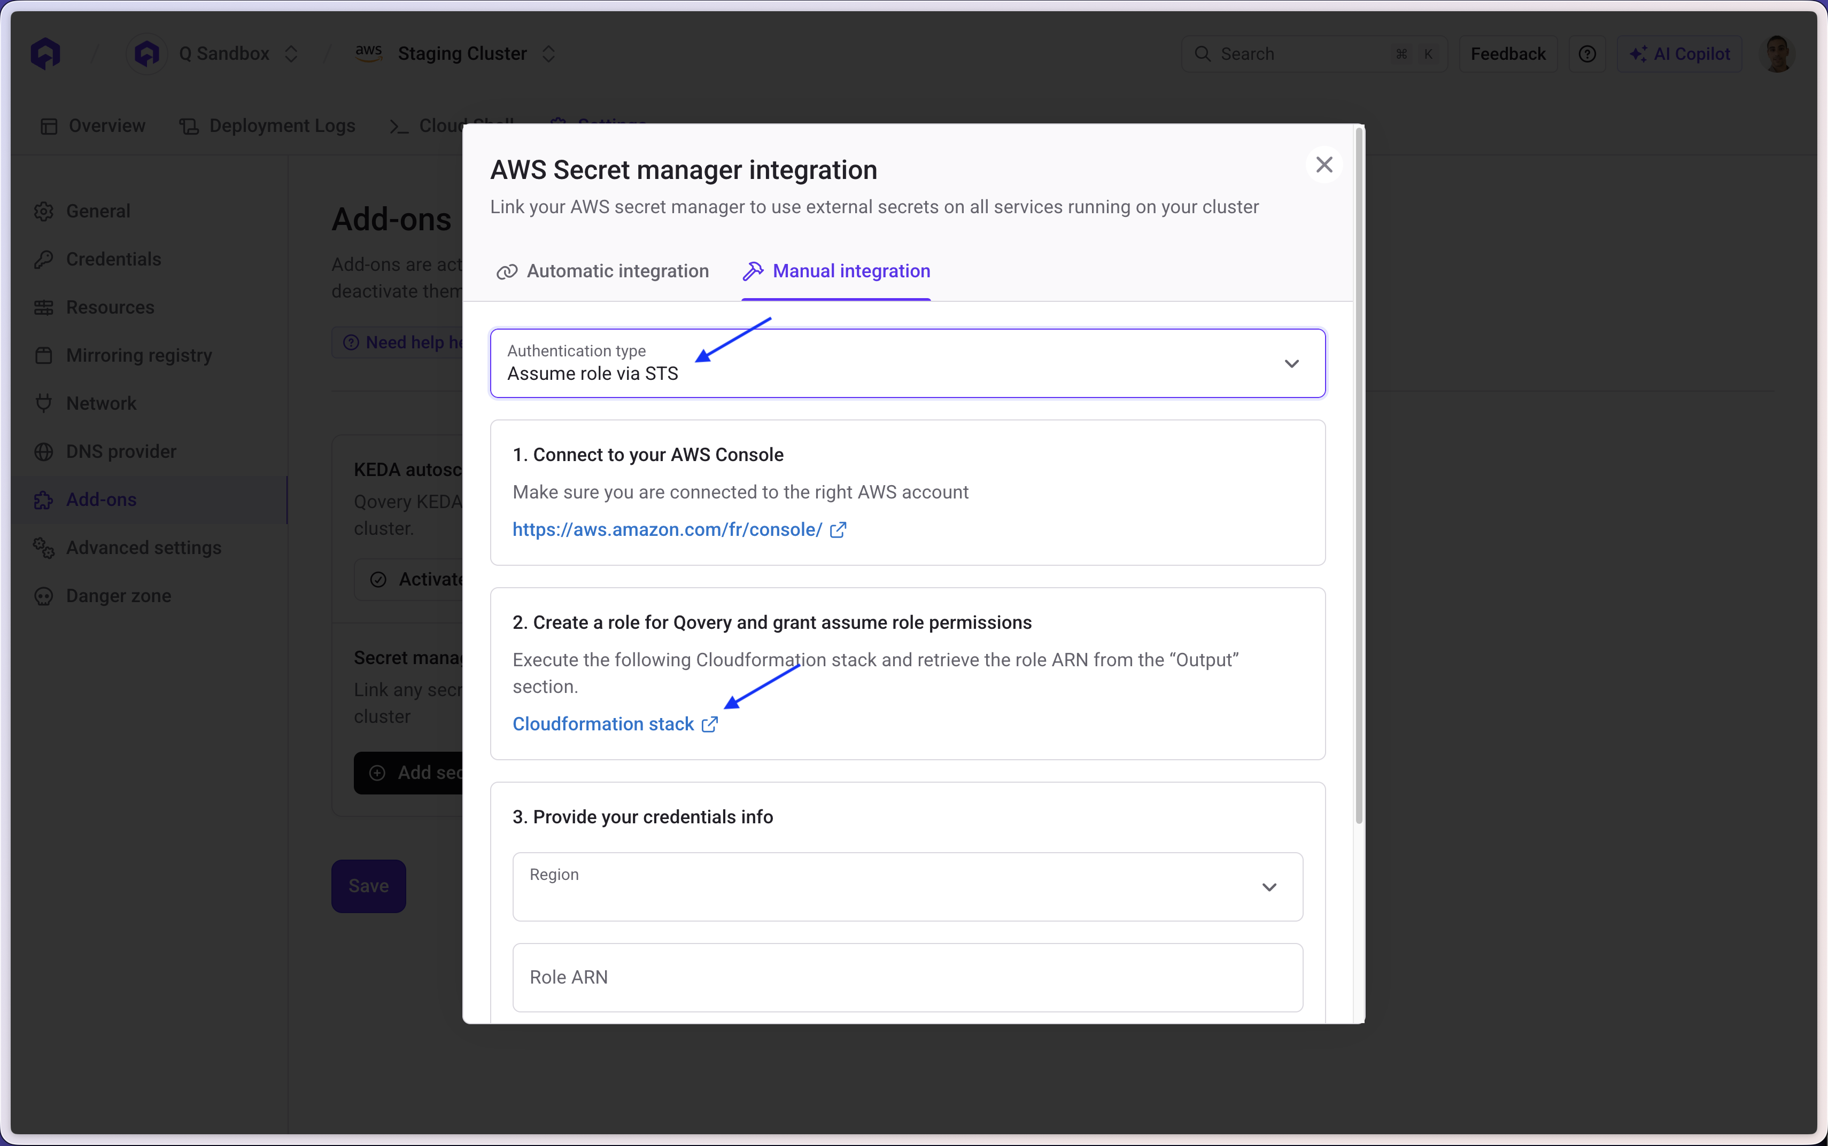The width and height of the screenshot is (1828, 1146).
Task: Click the Resources sliders icon
Action: [44, 307]
